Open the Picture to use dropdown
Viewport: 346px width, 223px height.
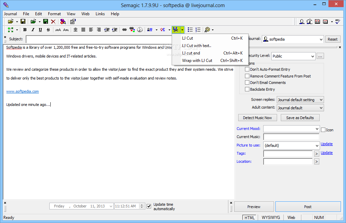291,146
